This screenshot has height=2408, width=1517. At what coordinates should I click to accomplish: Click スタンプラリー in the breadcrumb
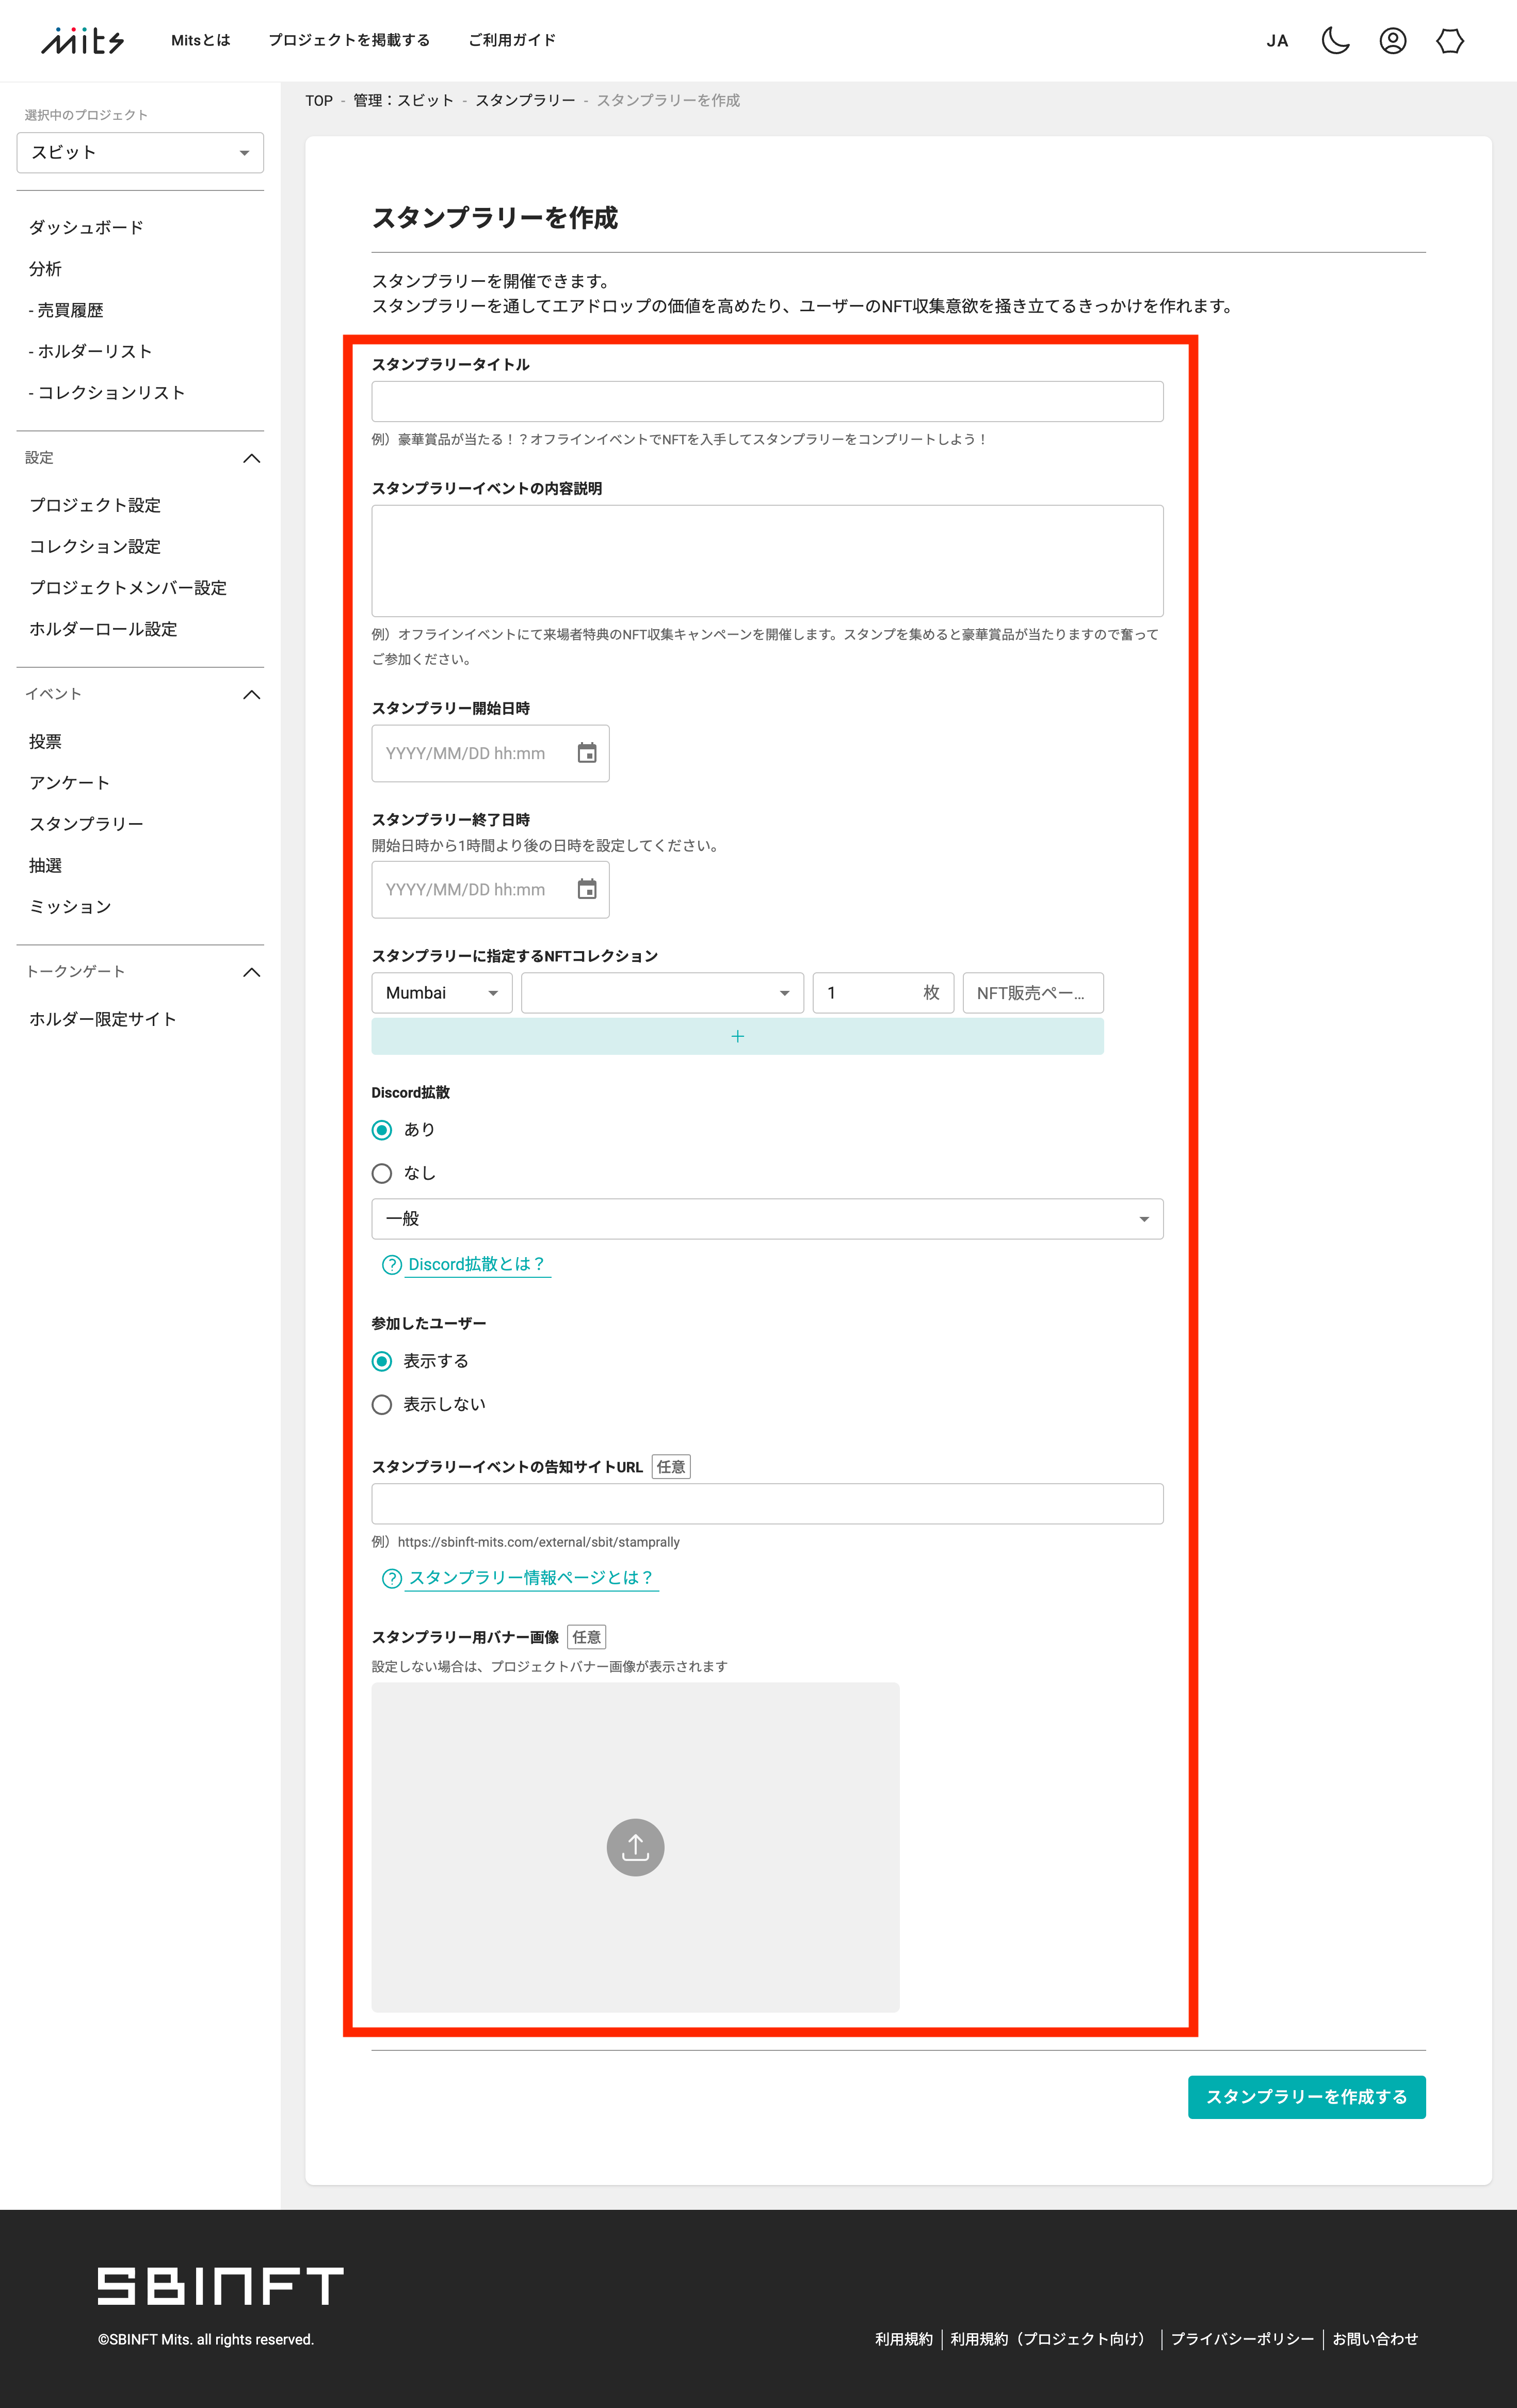pos(525,101)
